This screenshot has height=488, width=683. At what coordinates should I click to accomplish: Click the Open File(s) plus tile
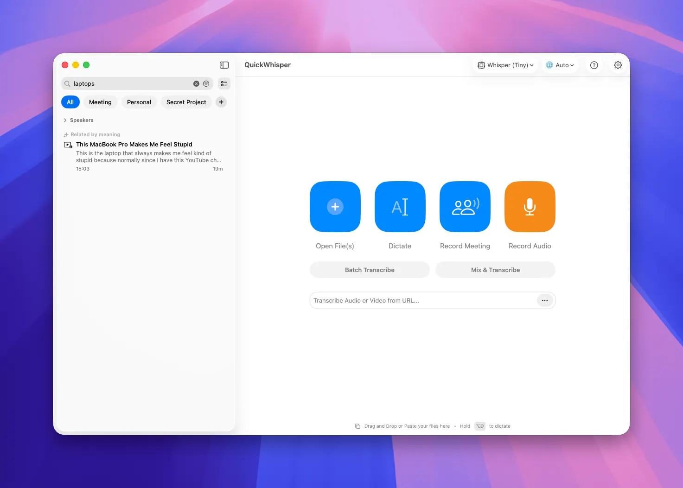(x=335, y=207)
